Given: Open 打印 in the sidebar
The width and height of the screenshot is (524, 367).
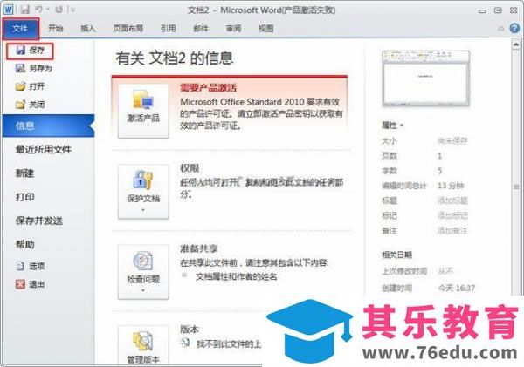Looking at the screenshot, I should click(24, 197).
